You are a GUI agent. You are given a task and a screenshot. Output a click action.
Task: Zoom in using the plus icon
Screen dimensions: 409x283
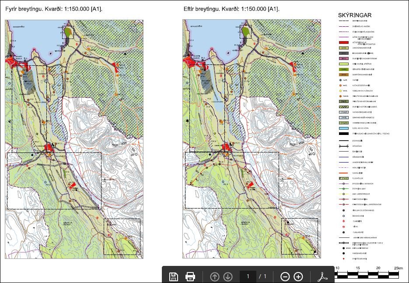pyautogui.click(x=298, y=276)
